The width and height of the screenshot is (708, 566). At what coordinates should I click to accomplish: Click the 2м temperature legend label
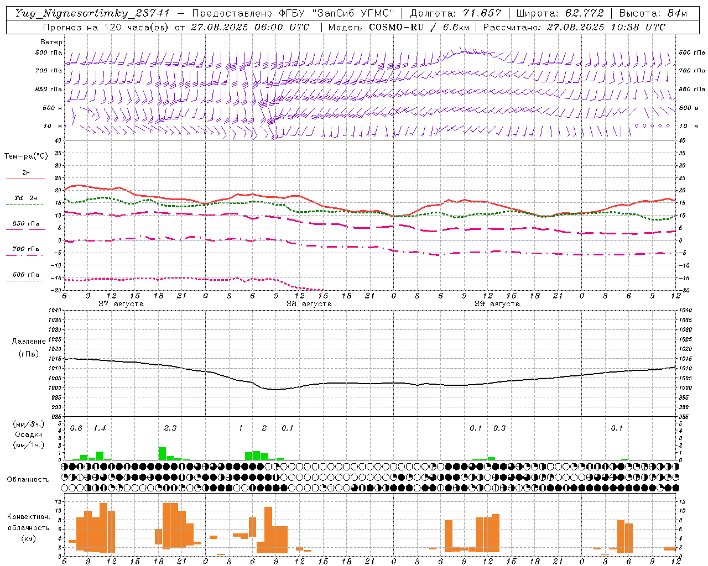[x=26, y=172]
